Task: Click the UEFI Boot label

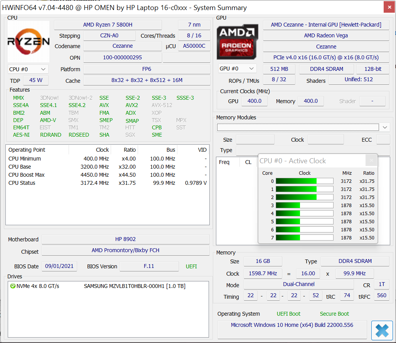Action: [x=288, y=314]
